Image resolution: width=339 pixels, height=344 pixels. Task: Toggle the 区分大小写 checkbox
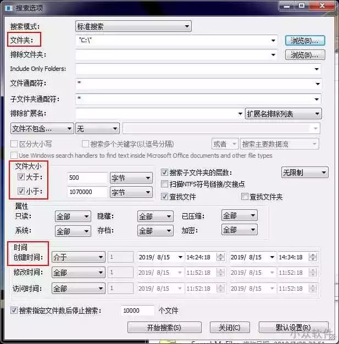tap(14, 144)
